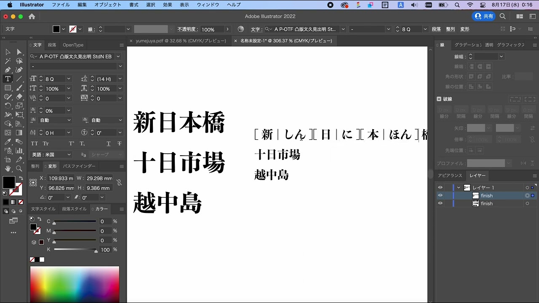The width and height of the screenshot is (539, 303).
Task: Select the Line Segment tool
Action: click(19, 79)
